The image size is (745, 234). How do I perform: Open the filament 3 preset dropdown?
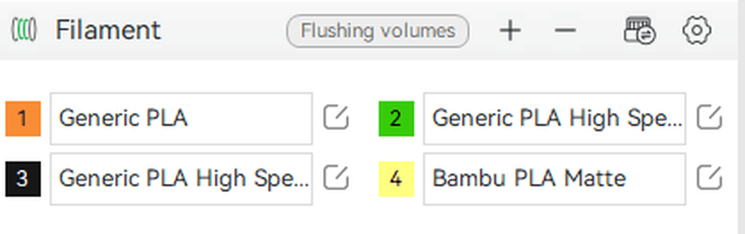[x=181, y=179]
